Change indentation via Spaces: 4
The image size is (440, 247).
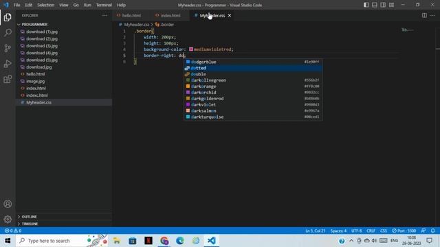[x=338, y=231]
